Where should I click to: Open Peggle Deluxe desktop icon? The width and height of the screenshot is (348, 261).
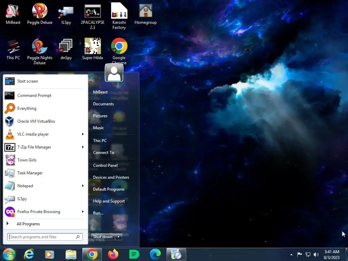(x=39, y=14)
